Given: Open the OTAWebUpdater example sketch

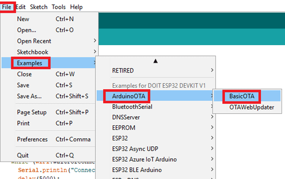Looking at the screenshot, I should click(247, 108).
